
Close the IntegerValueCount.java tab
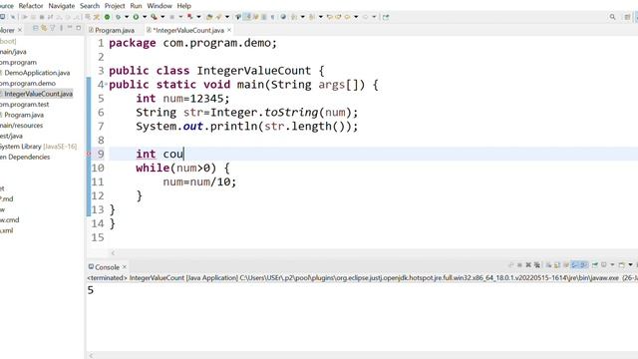pos(229,30)
